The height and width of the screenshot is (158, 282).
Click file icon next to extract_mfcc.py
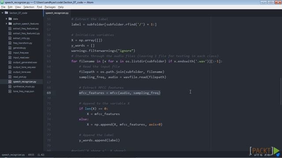tap(10, 38)
